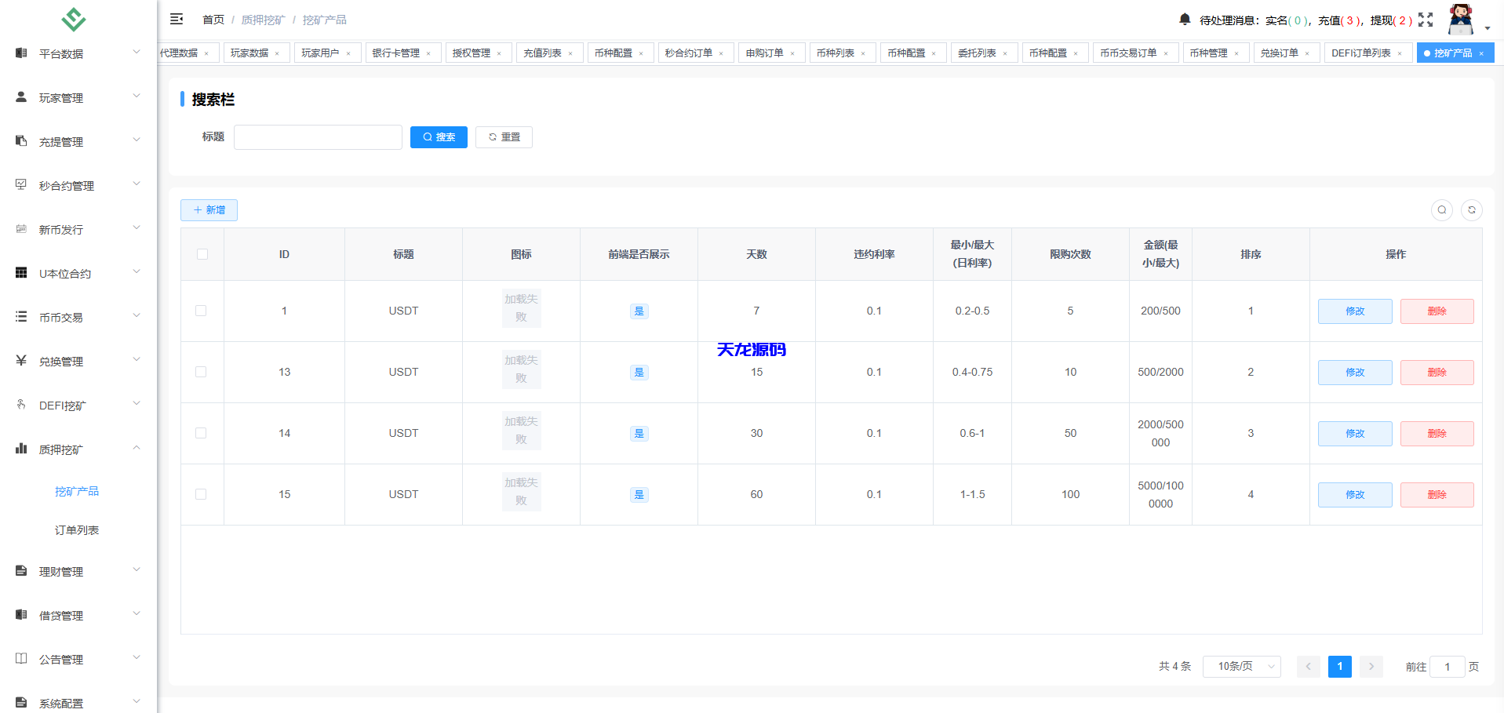
Task: Open the 订单列表 menu item
Action: (x=76, y=529)
